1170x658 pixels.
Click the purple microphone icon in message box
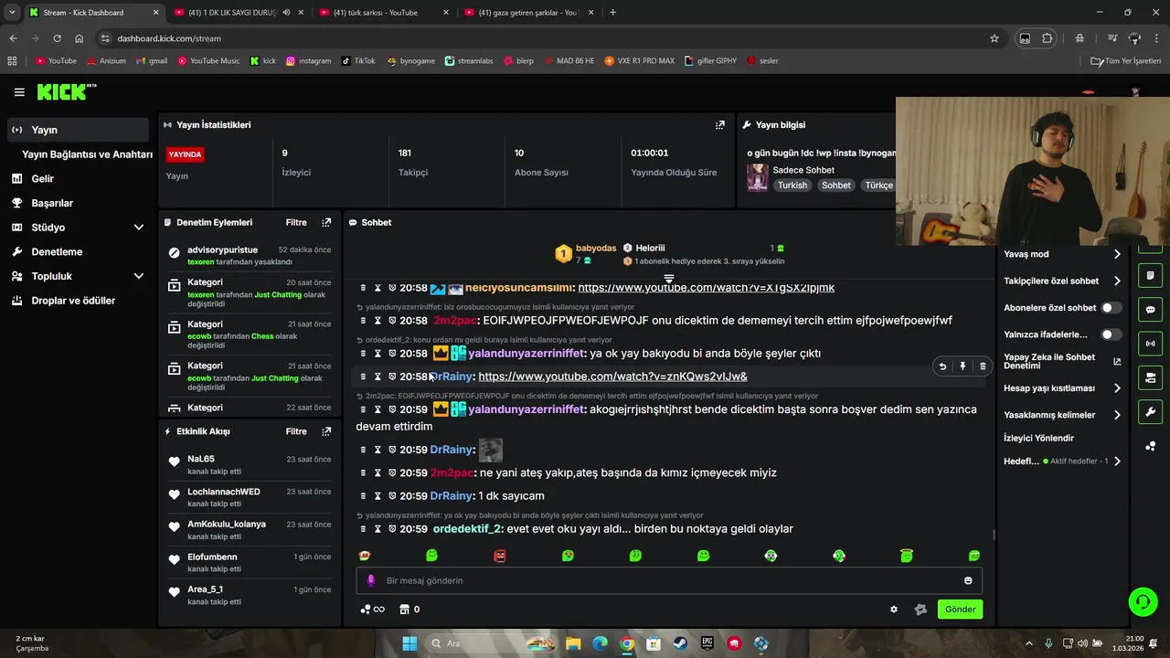click(370, 580)
